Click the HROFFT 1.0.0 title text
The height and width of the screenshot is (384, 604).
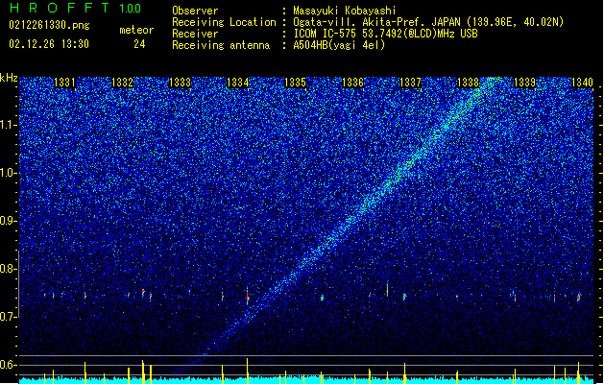(x=76, y=8)
